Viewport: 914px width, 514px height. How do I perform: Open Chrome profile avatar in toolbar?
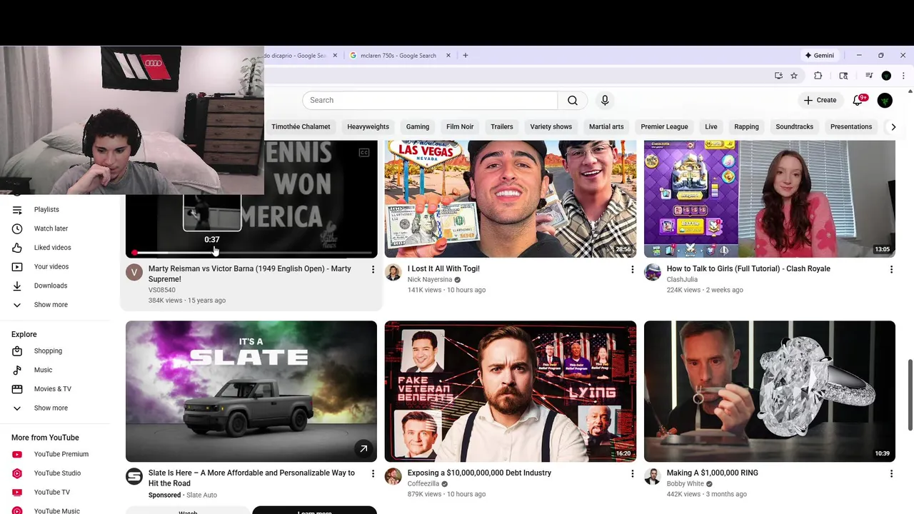click(x=886, y=76)
